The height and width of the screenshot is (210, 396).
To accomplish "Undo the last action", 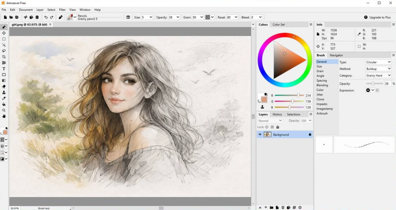I will point(46,17).
